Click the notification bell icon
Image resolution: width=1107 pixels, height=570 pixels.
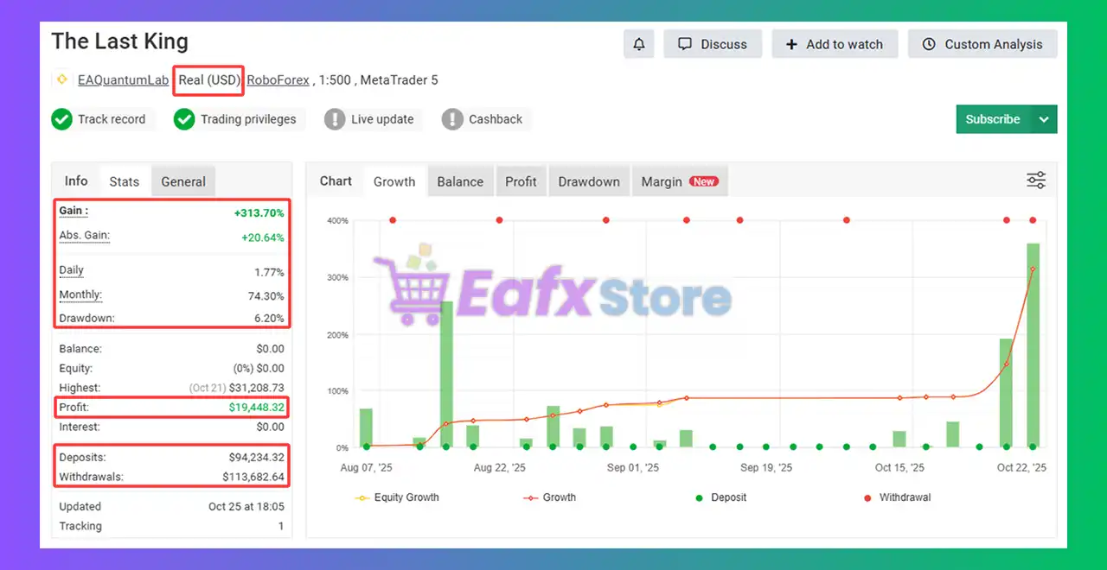pyautogui.click(x=639, y=44)
